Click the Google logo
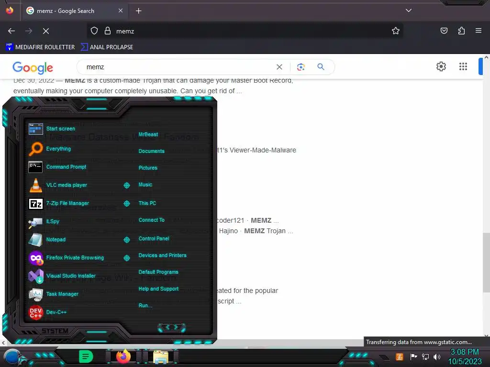Image resolution: width=490 pixels, height=367 pixels. click(x=33, y=67)
